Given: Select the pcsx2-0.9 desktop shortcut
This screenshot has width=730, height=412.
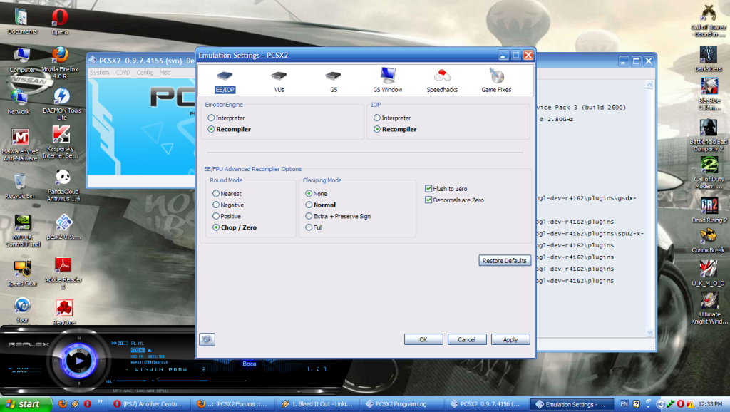Looking at the screenshot, I should (63, 227).
